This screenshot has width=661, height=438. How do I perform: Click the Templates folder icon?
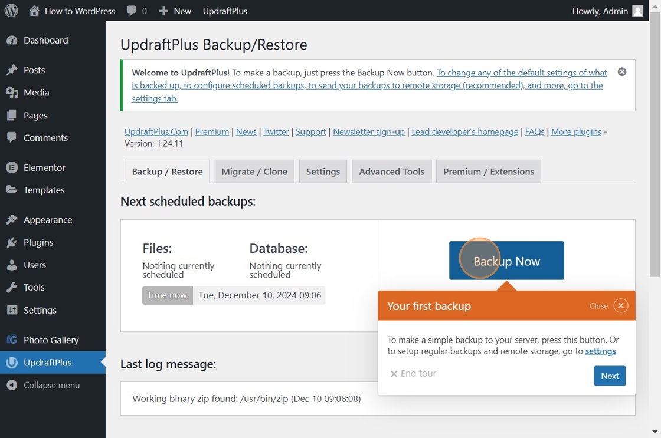point(12,190)
